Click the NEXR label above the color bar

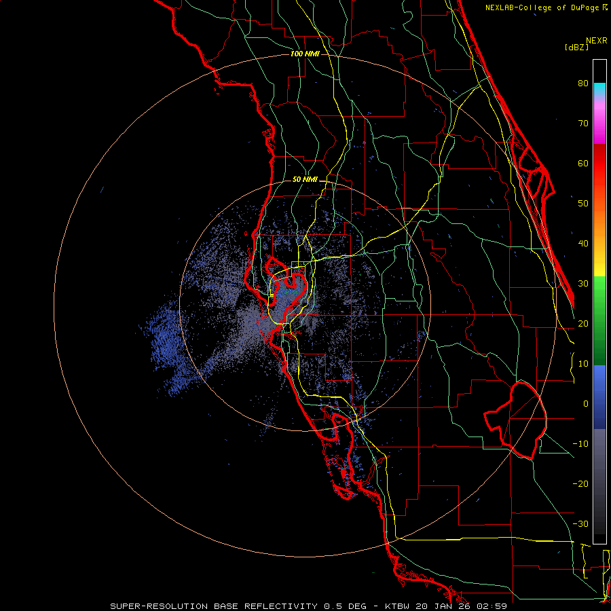[597, 41]
